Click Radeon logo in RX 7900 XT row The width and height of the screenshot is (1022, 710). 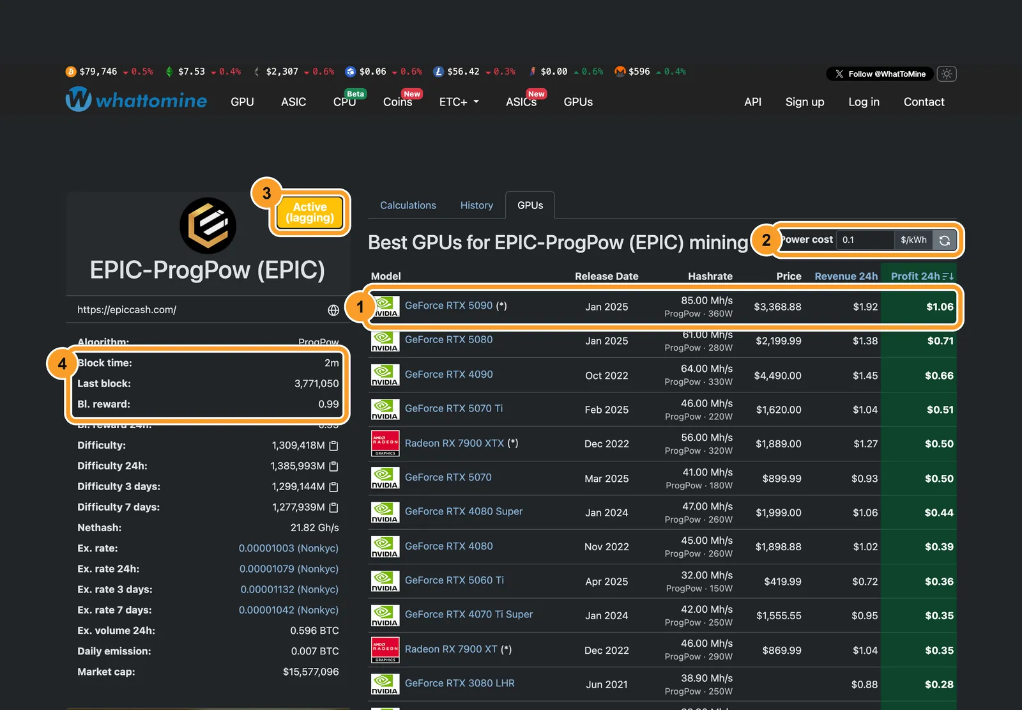pos(385,650)
